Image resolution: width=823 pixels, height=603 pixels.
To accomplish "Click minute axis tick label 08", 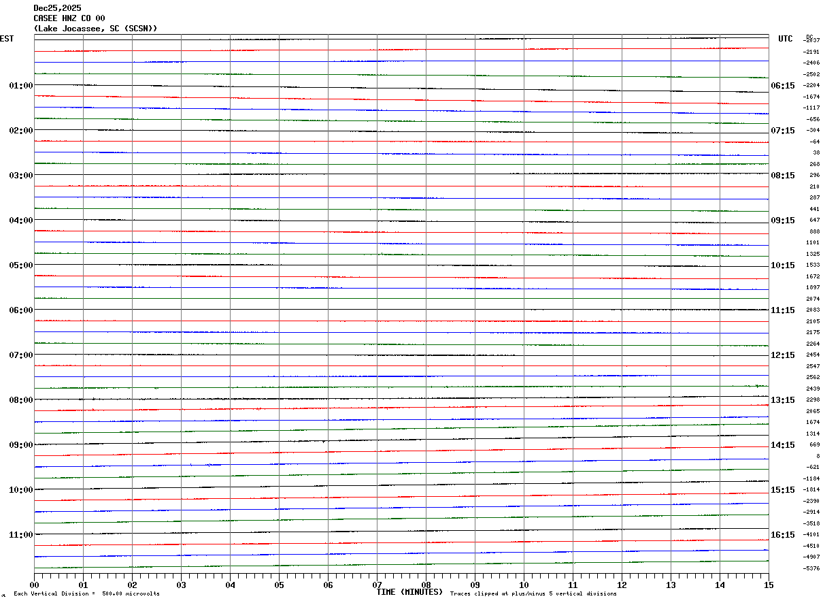I will click(426, 585).
